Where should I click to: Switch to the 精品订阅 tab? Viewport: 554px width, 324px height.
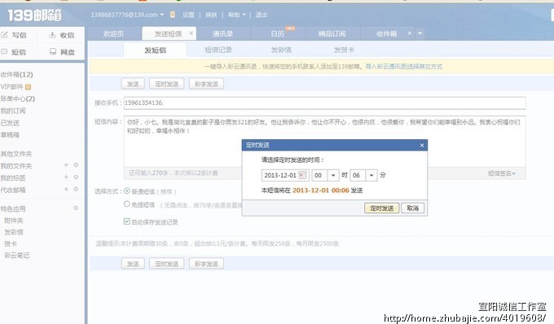click(x=332, y=34)
